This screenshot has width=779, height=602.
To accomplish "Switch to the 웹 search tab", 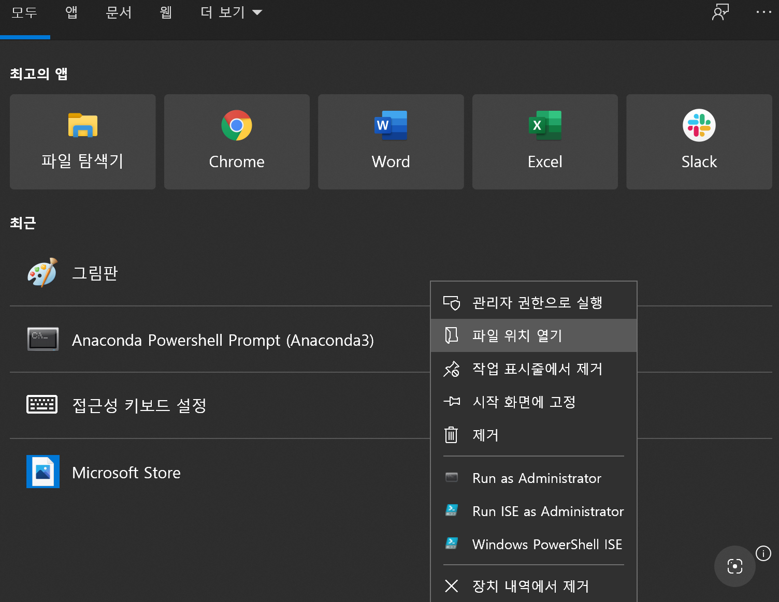I will [165, 12].
